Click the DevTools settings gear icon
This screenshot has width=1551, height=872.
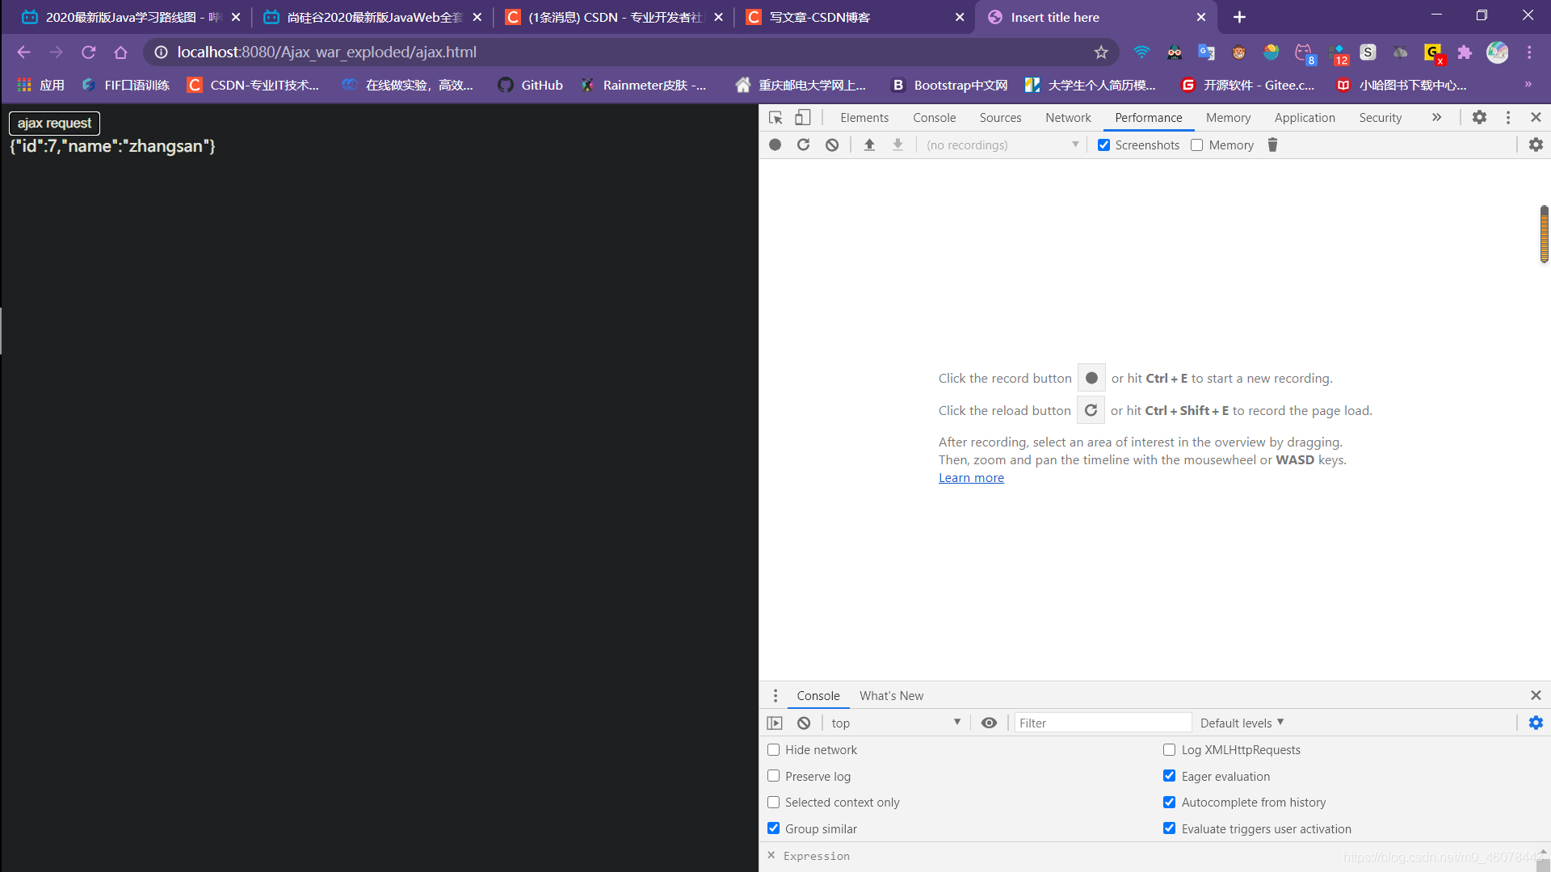(1480, 117)
